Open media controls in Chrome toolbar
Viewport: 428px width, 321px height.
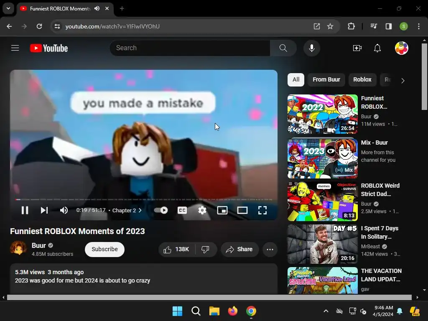coord(374,26)
